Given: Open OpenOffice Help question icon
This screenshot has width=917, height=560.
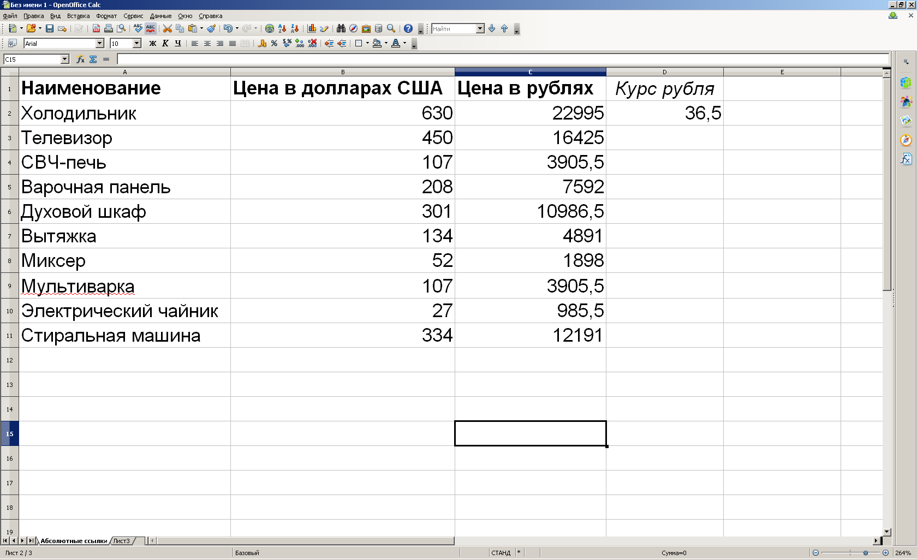Looking at the screenshot, I should coord(408,28).
